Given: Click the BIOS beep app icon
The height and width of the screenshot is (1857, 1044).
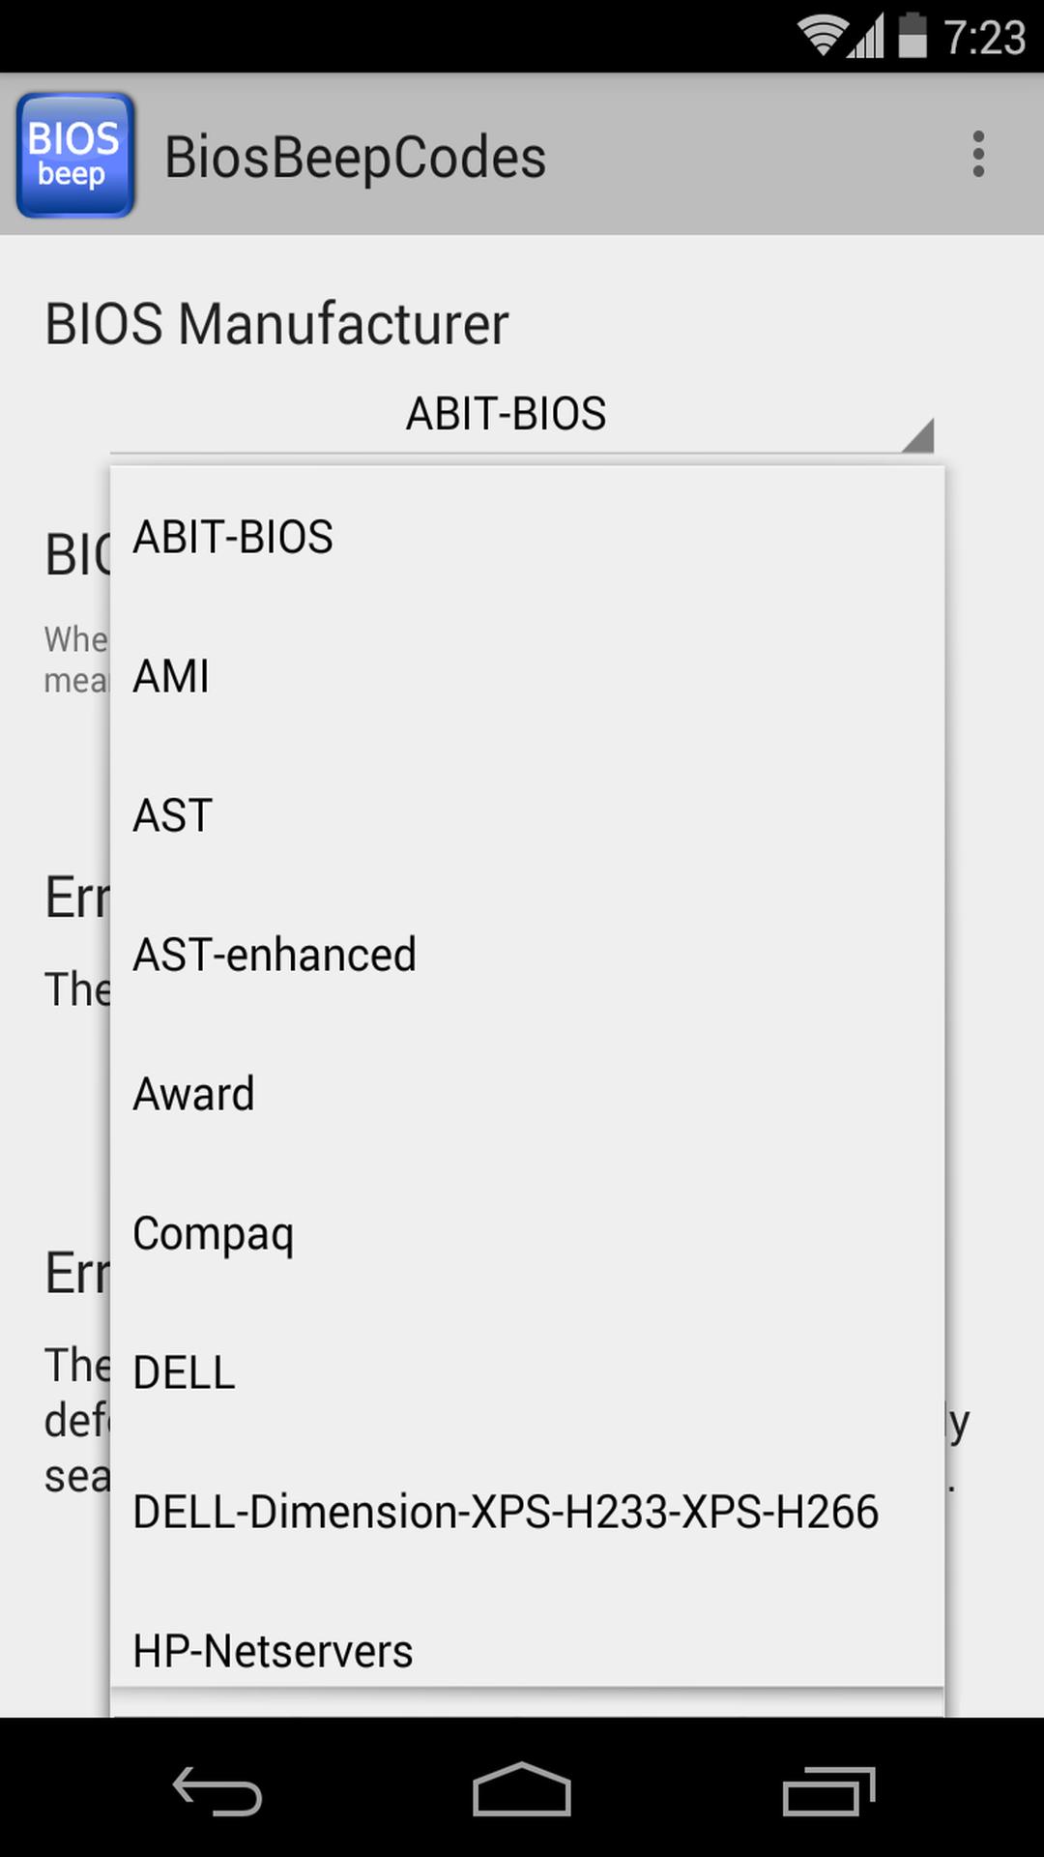Looking at the screenshot, I should pos(74,154).
